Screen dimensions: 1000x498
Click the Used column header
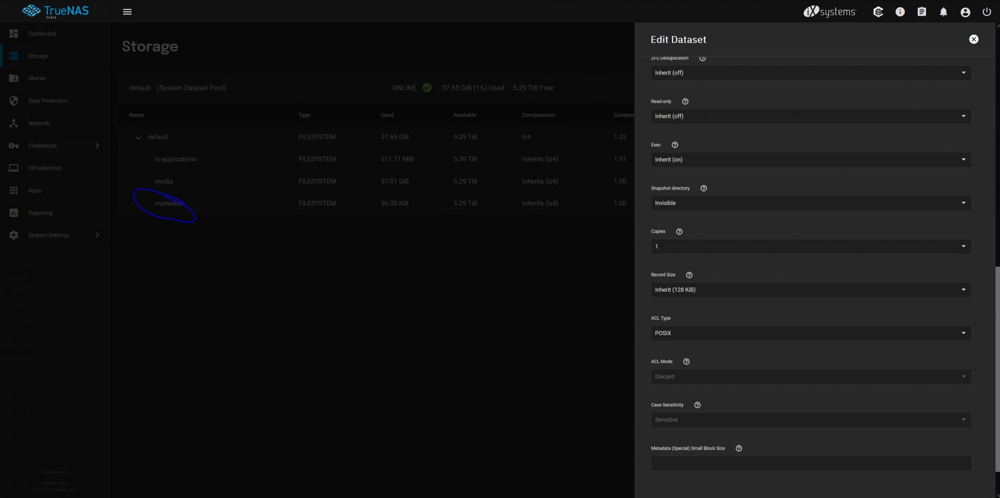click(x=387, y=115)
